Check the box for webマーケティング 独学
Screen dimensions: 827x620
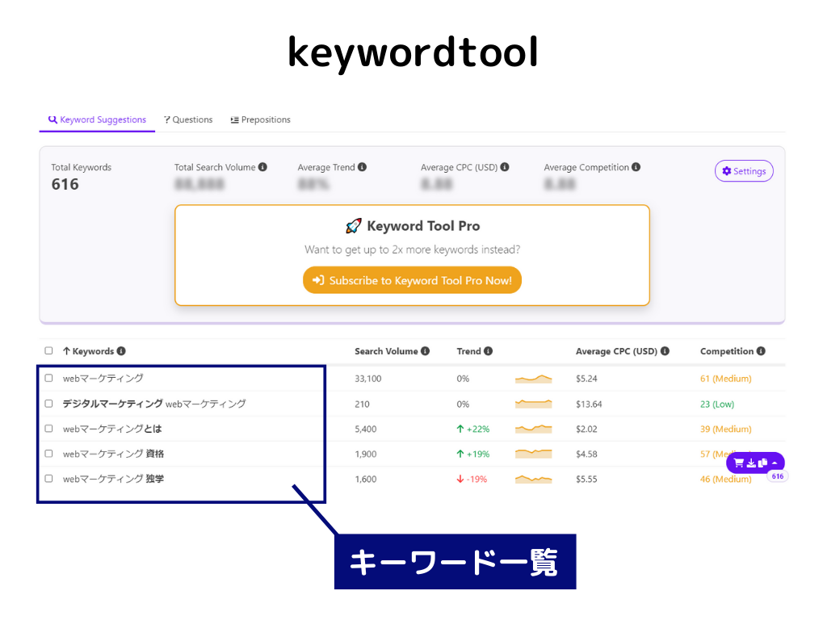click(x=48, y=479)
